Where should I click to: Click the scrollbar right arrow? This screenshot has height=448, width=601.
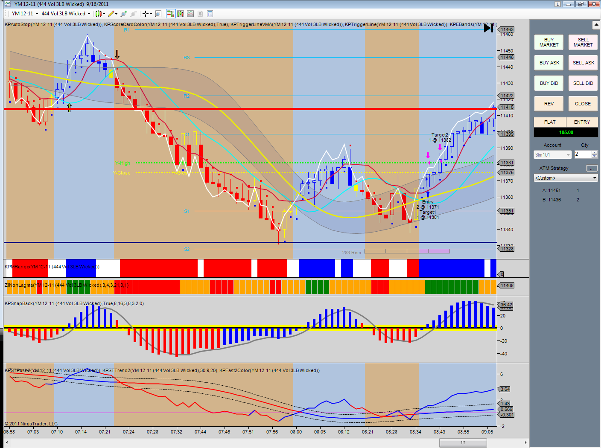525,443
